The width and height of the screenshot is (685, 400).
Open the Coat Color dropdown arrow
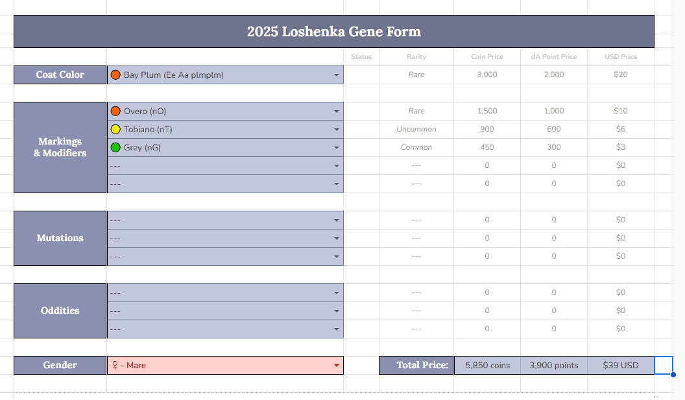336,75
